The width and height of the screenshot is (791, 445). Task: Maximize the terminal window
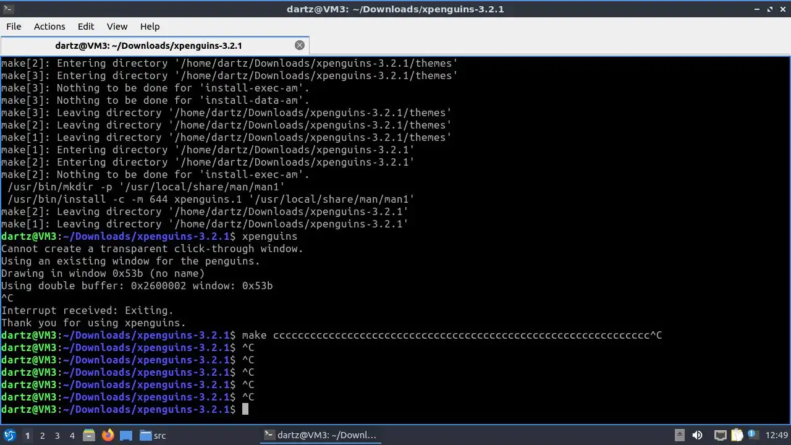point(770,9)
